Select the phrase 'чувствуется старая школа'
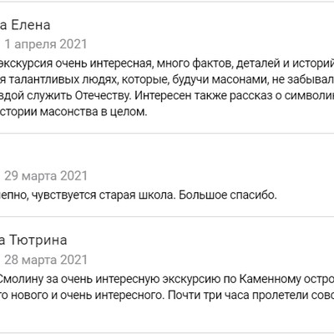334x334 pixels. (x=103, y=195)
